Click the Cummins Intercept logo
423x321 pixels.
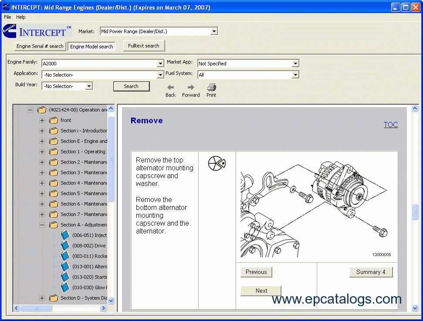click(37, 31)
